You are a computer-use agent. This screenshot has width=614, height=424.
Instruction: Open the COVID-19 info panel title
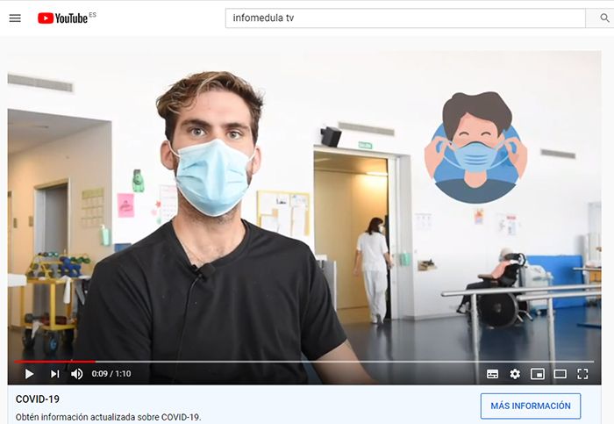coord(38,399)
